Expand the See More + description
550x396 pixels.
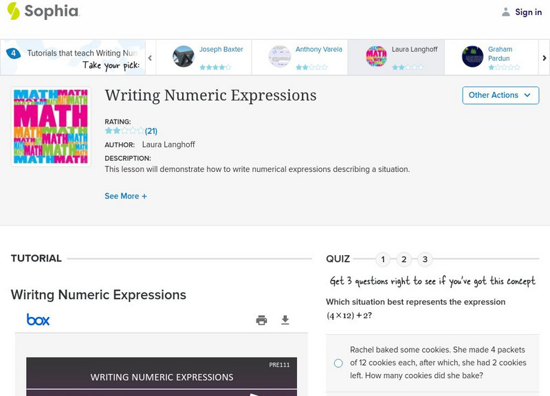(x=126, y=196)
